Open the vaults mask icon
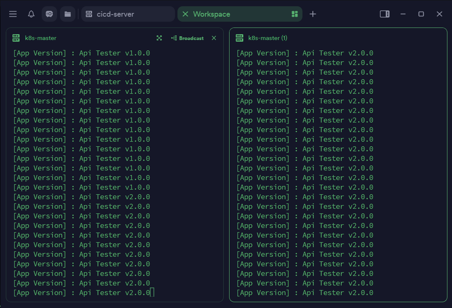The height and width of the screenshot is (308, 452). tap(49, 14)
